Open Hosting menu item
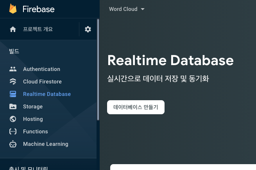Image resolution: width=256 pixels, height=170 pixels. point(33,119)
